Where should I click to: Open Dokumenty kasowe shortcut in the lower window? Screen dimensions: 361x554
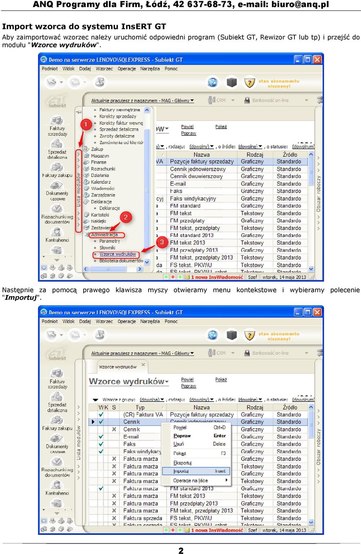57,444
